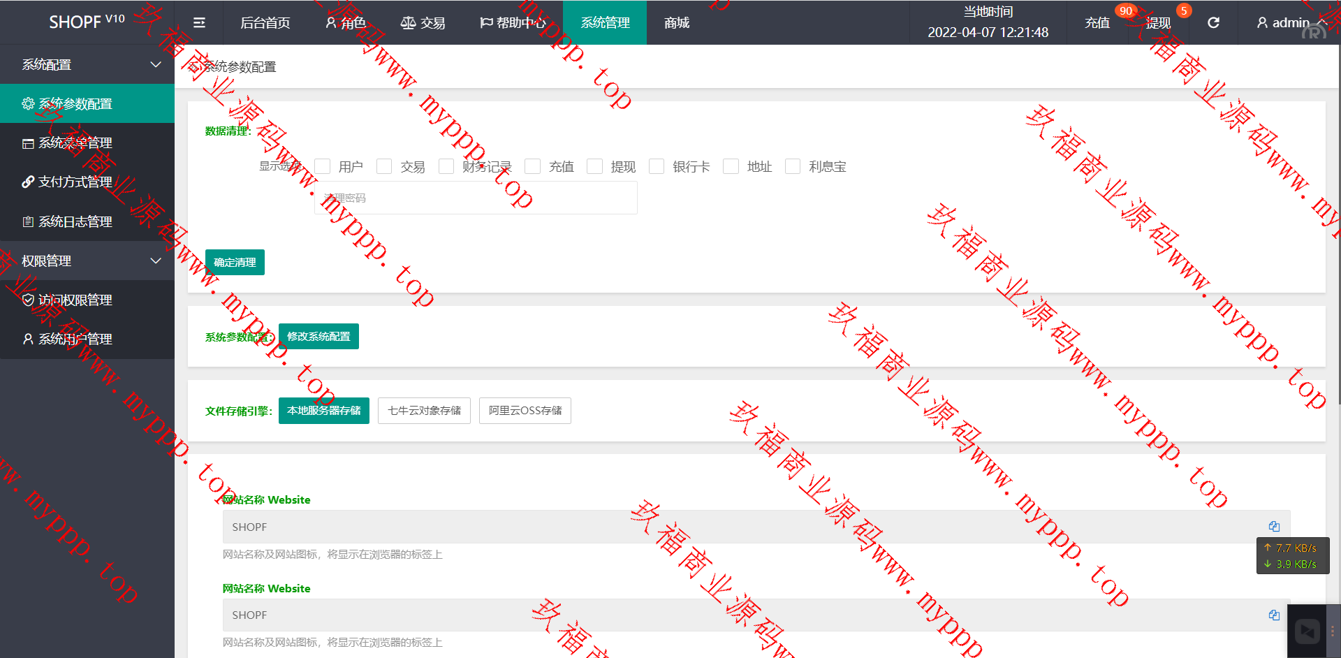Select 七牛云对象存储 storage engine
The image size is (1341, 658).
(x=424, y=411)
